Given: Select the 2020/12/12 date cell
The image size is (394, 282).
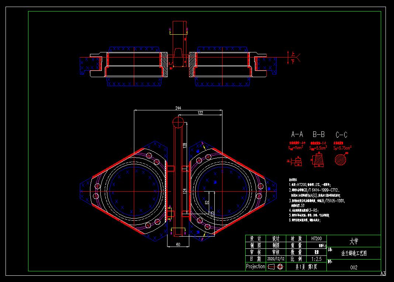Looking at the screenshot, I should pyautogui.click(x=276, y=259).
